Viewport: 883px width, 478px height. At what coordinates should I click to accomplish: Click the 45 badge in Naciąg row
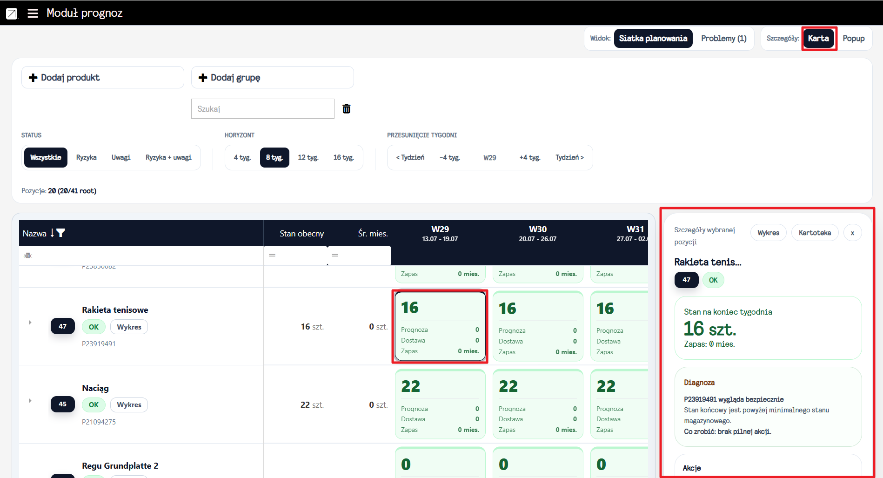pyautogui.click(x=63, y=404)
